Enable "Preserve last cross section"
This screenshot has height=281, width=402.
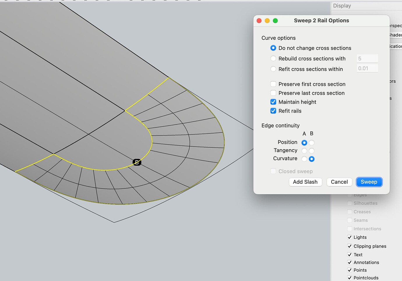pyautogui.click(x=273, y=93)
